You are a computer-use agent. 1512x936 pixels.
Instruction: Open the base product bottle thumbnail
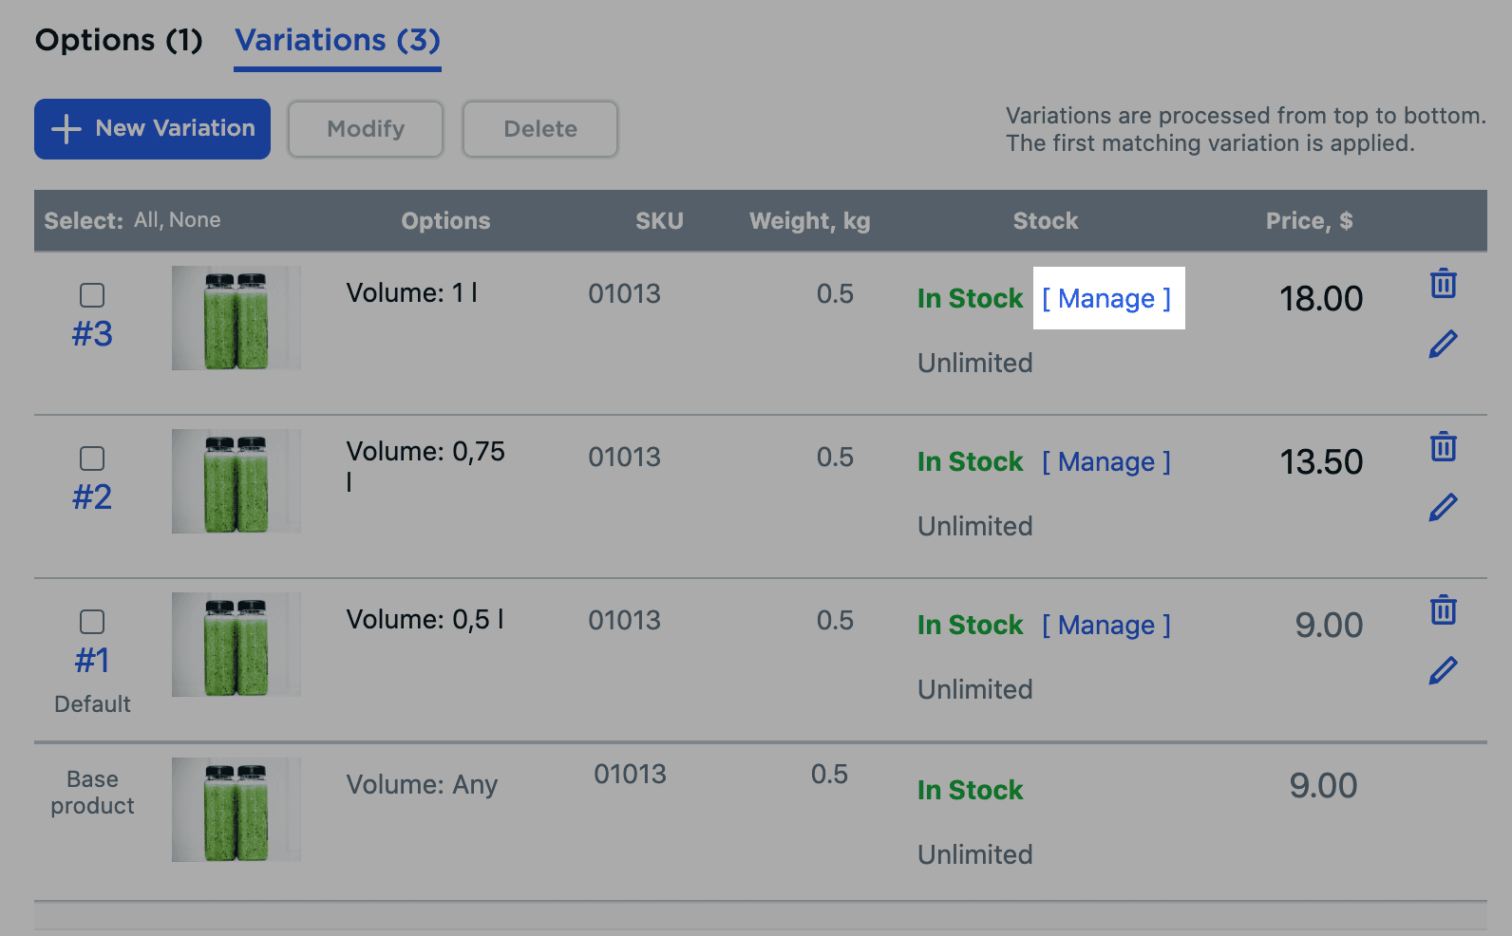(x=236, y=810)
